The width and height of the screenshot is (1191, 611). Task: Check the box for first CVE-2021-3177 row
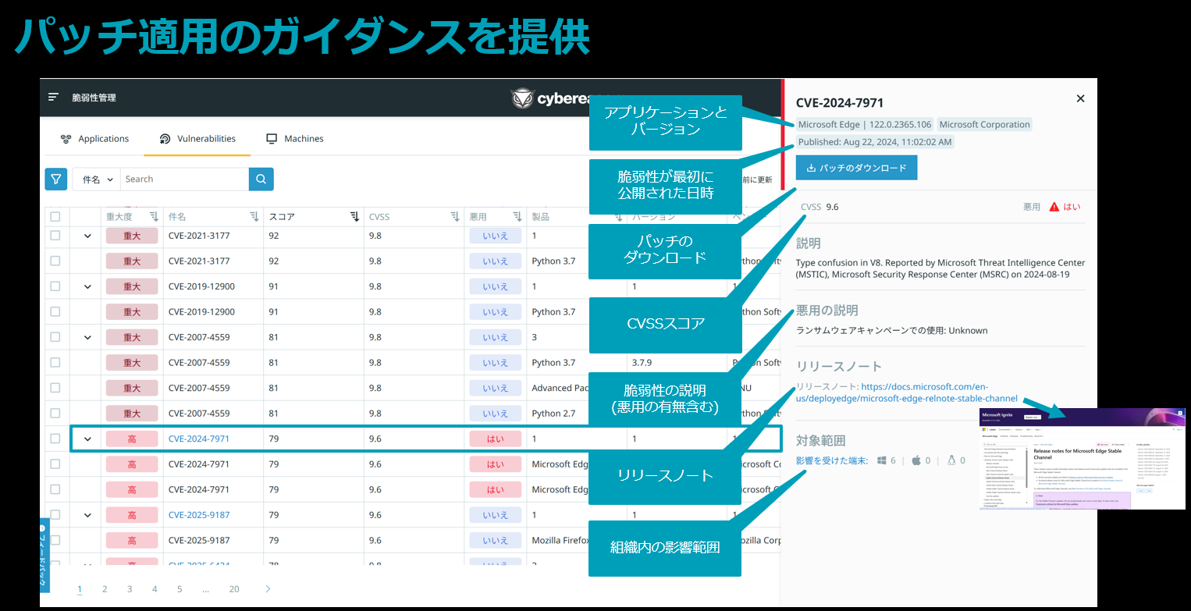(55, 236)
